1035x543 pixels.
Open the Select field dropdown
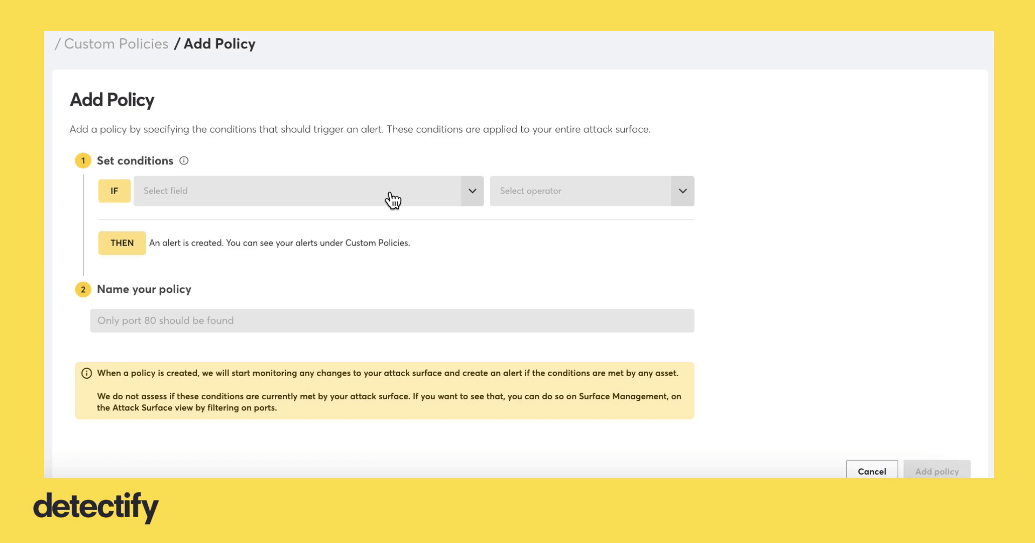[308, 191]
